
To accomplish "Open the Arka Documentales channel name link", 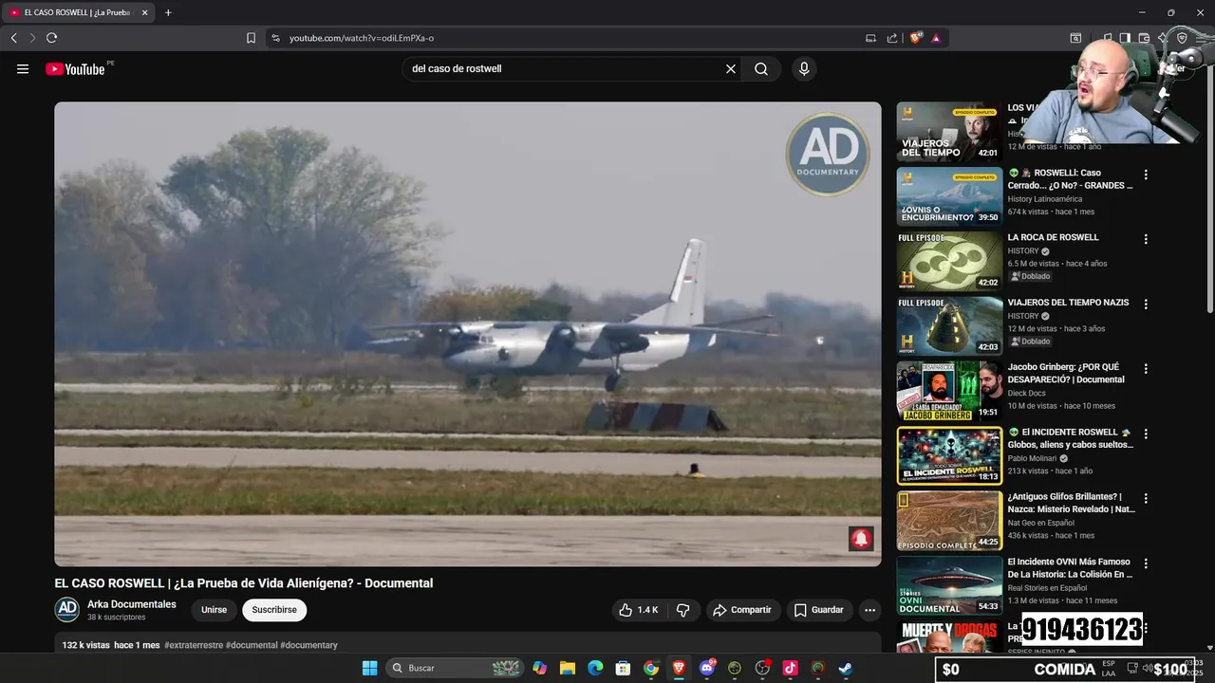I will click(132, 604).
